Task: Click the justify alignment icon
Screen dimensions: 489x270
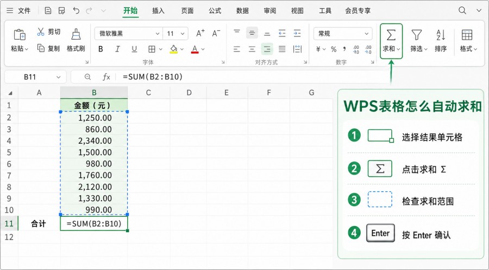Action: tap(282, 49)
